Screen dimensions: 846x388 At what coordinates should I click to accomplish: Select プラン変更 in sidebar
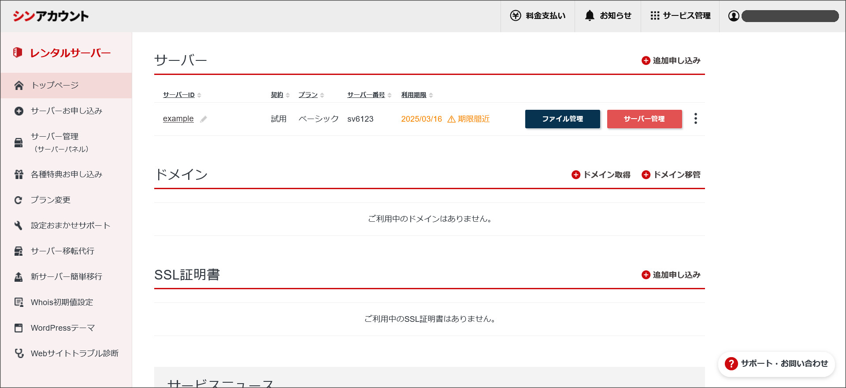point(66,200)
